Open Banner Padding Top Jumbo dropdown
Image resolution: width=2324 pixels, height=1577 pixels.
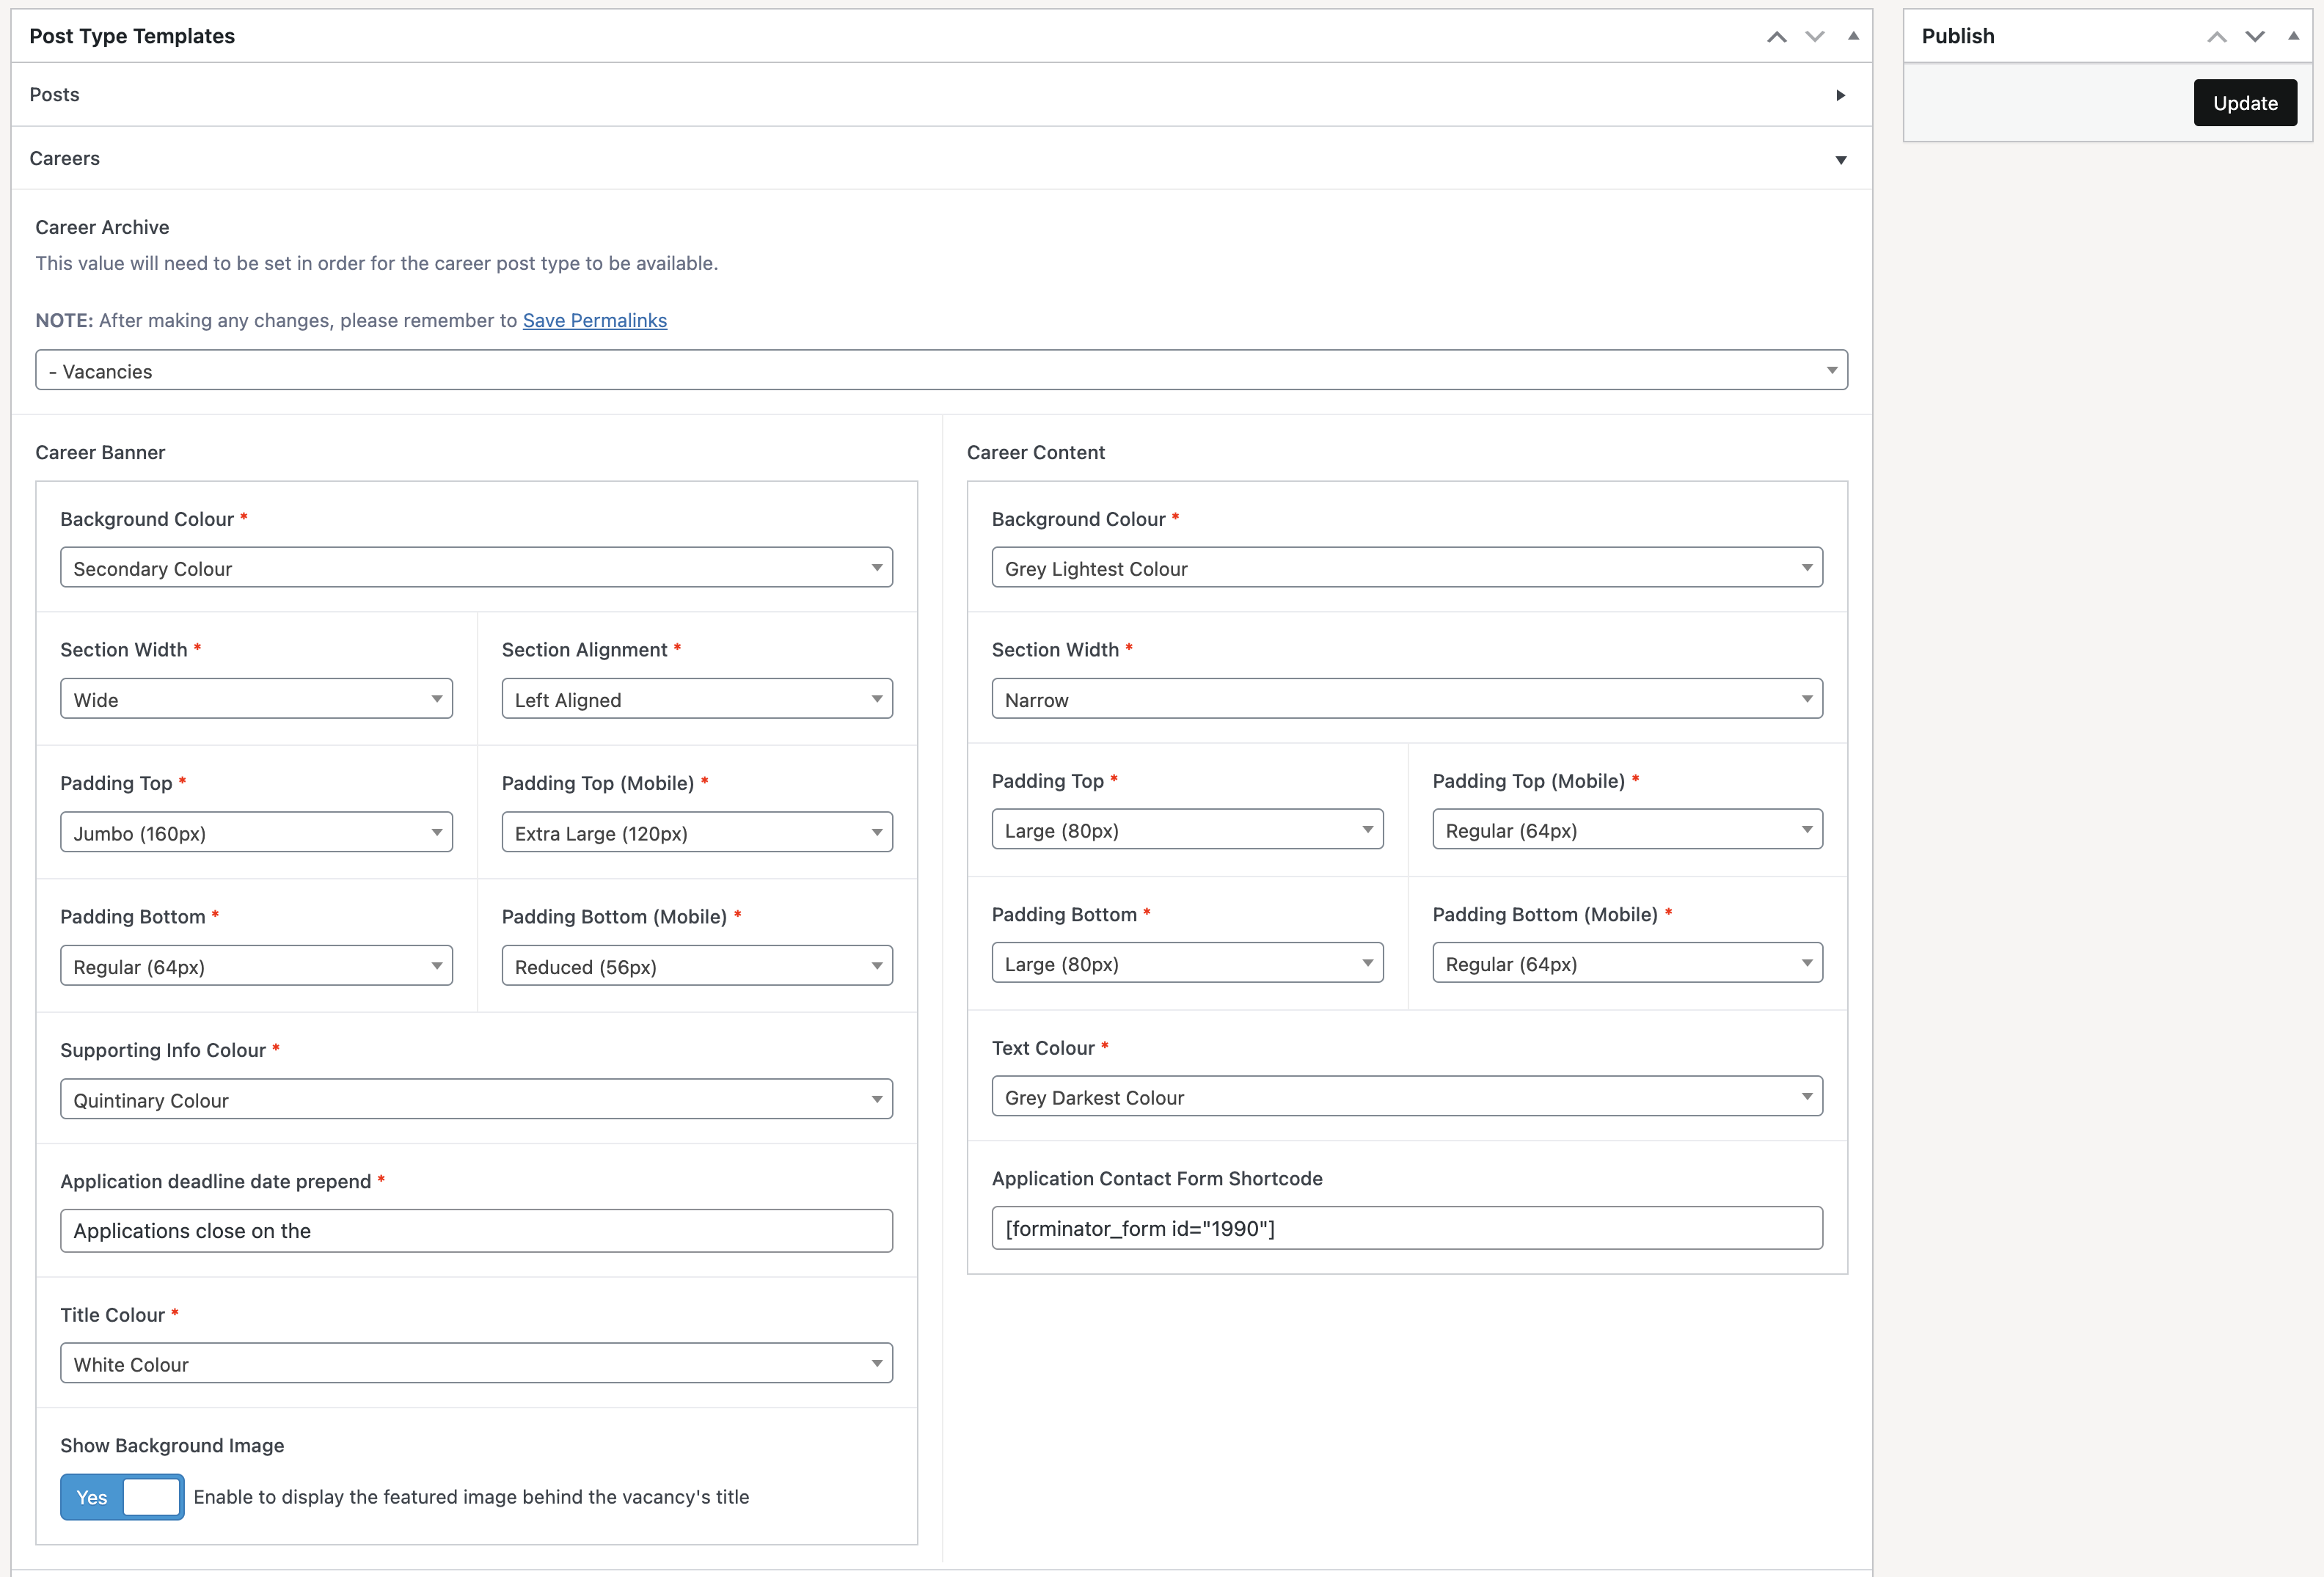coord(256,832)
